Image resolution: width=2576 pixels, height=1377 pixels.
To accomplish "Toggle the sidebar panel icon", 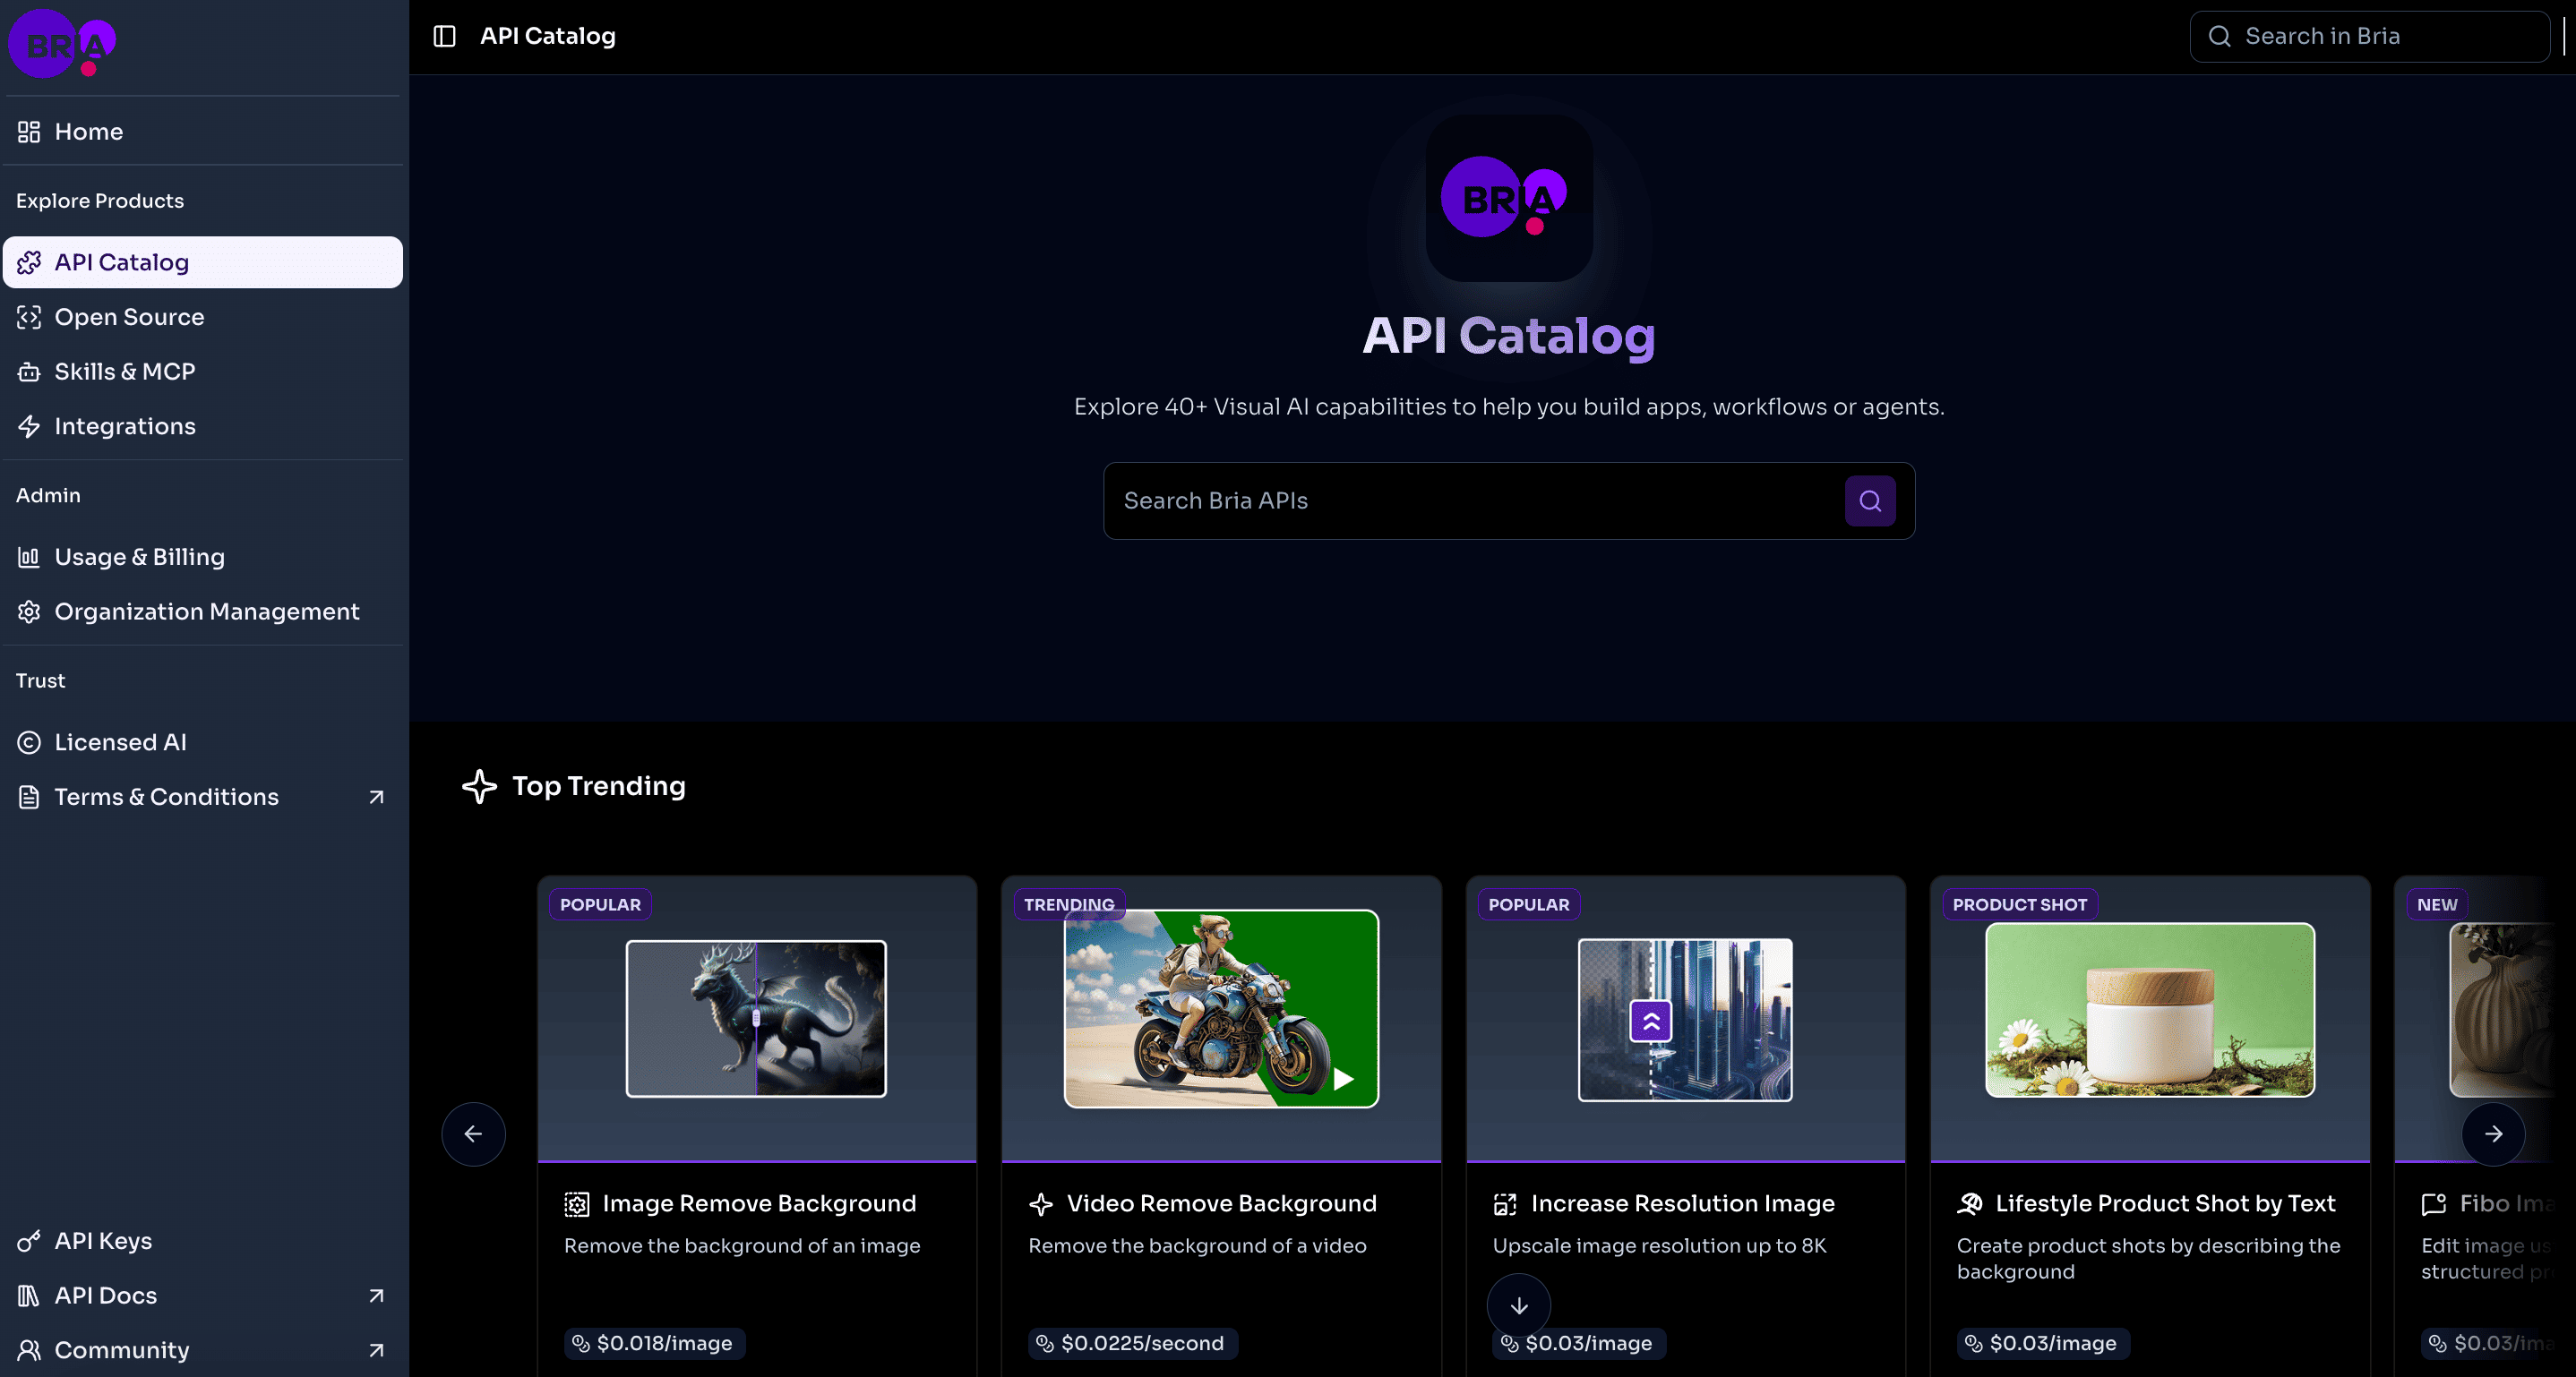I will click(444, 36).
